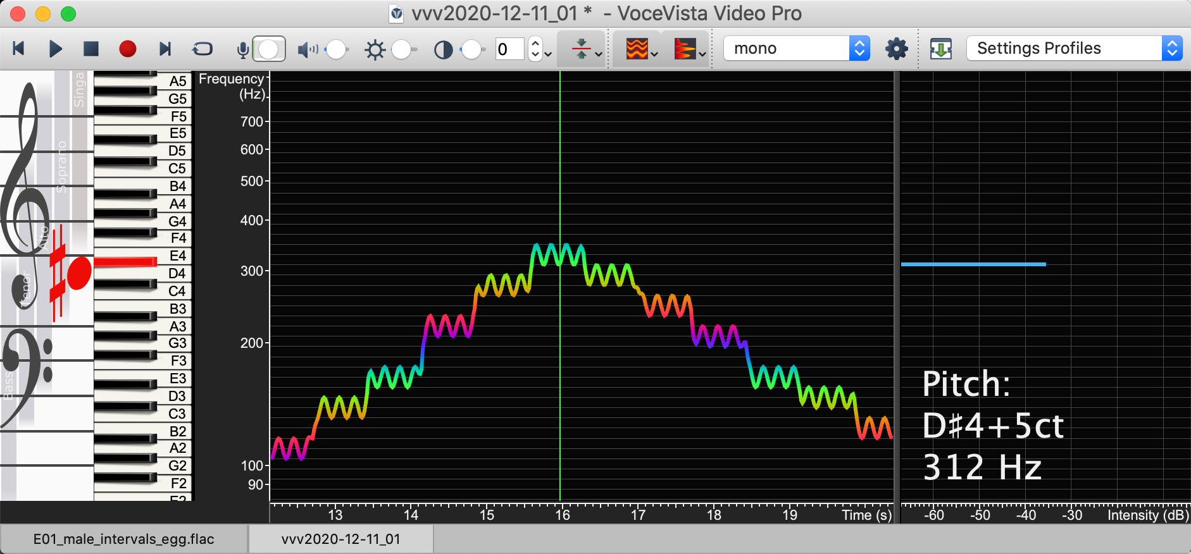Start recording with the red button
Screen dimensions: 1191x554
[x=128, y=49]
